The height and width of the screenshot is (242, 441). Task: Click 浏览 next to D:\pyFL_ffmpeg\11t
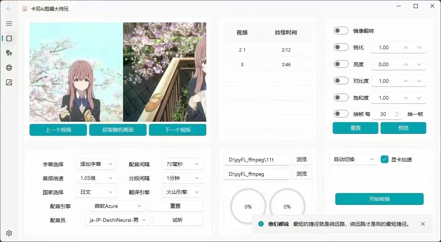point(301,159)
